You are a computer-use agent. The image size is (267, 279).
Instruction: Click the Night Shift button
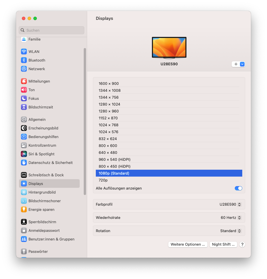click(x=223, y=244)
